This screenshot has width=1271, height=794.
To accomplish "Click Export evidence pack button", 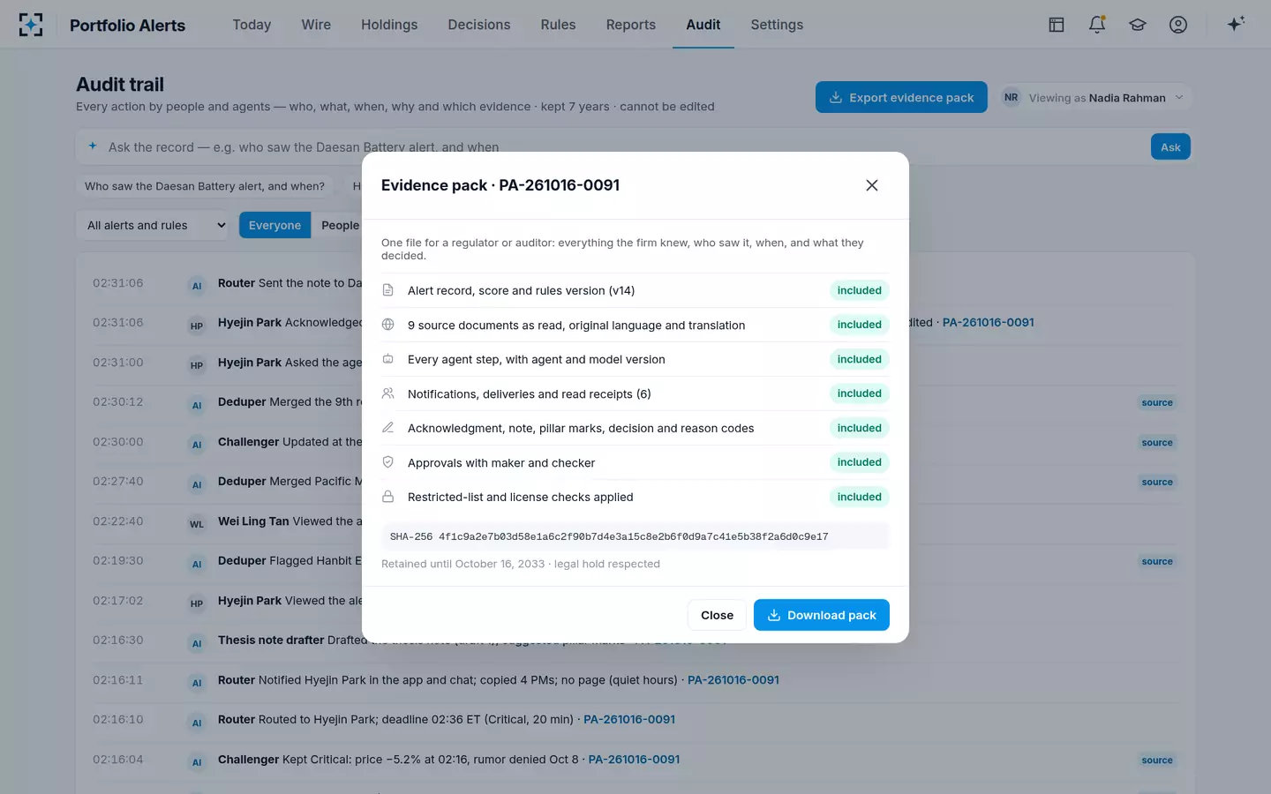I will 901,98.
